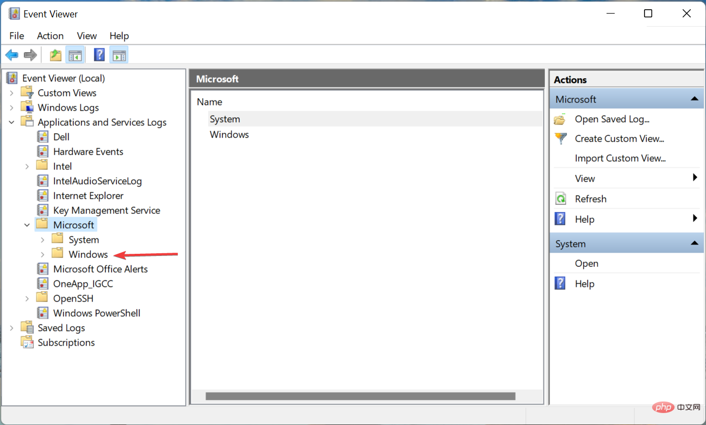Screen dimensions: 706x425
Task: Click Create Custom View... action
Action: [x=620, y=139]
